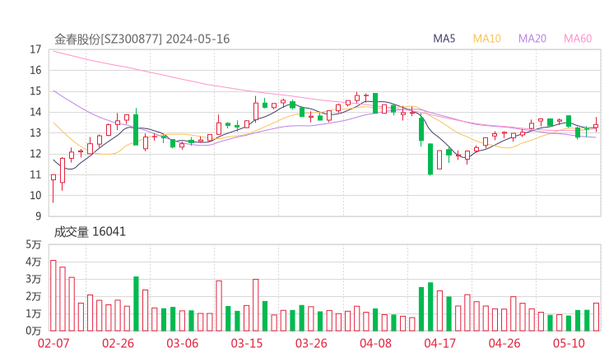Click the last candlestick on the right
Image resolution: width=609 pixels, height=362 pixels.
pos(596,125)
